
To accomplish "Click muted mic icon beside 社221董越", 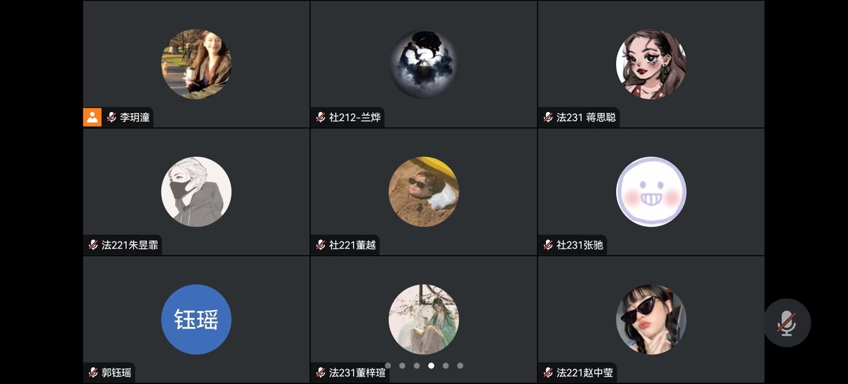I will tap(321, 245).
